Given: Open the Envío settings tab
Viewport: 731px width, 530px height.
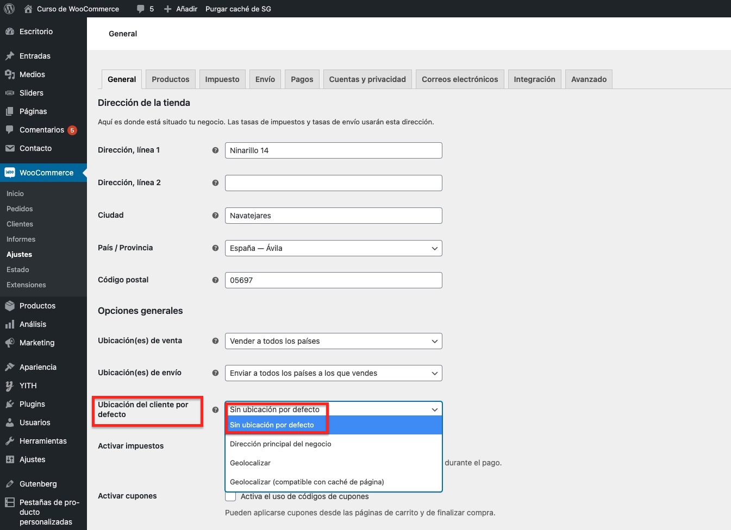Looking at the screenshot, I should tap(265, 79).
